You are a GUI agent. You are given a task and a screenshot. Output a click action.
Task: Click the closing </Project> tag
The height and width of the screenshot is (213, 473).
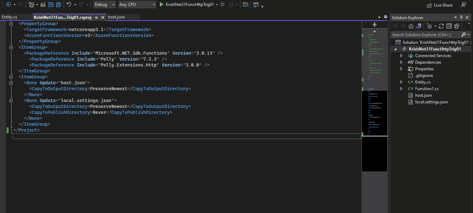pos(26,130)
